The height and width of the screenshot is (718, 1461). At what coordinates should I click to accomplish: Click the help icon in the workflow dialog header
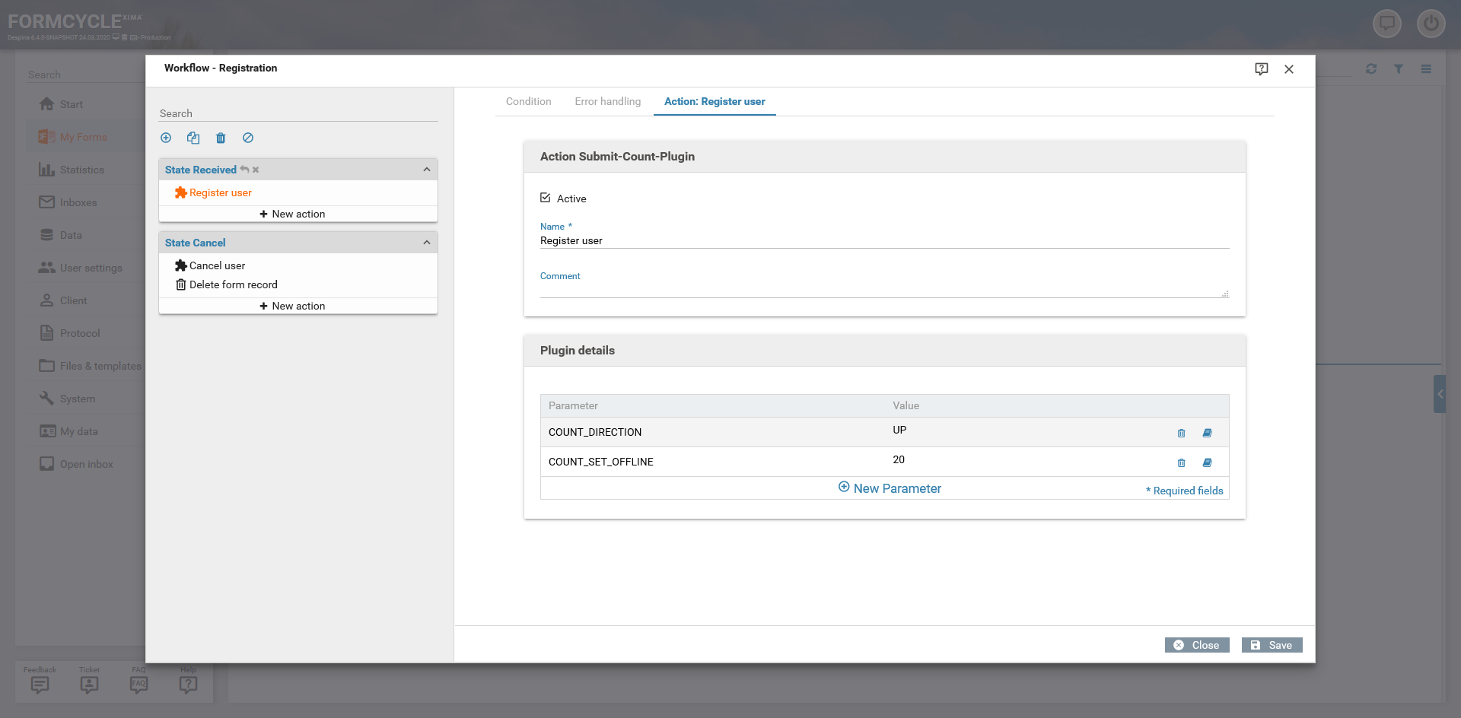click(1261, 69)
